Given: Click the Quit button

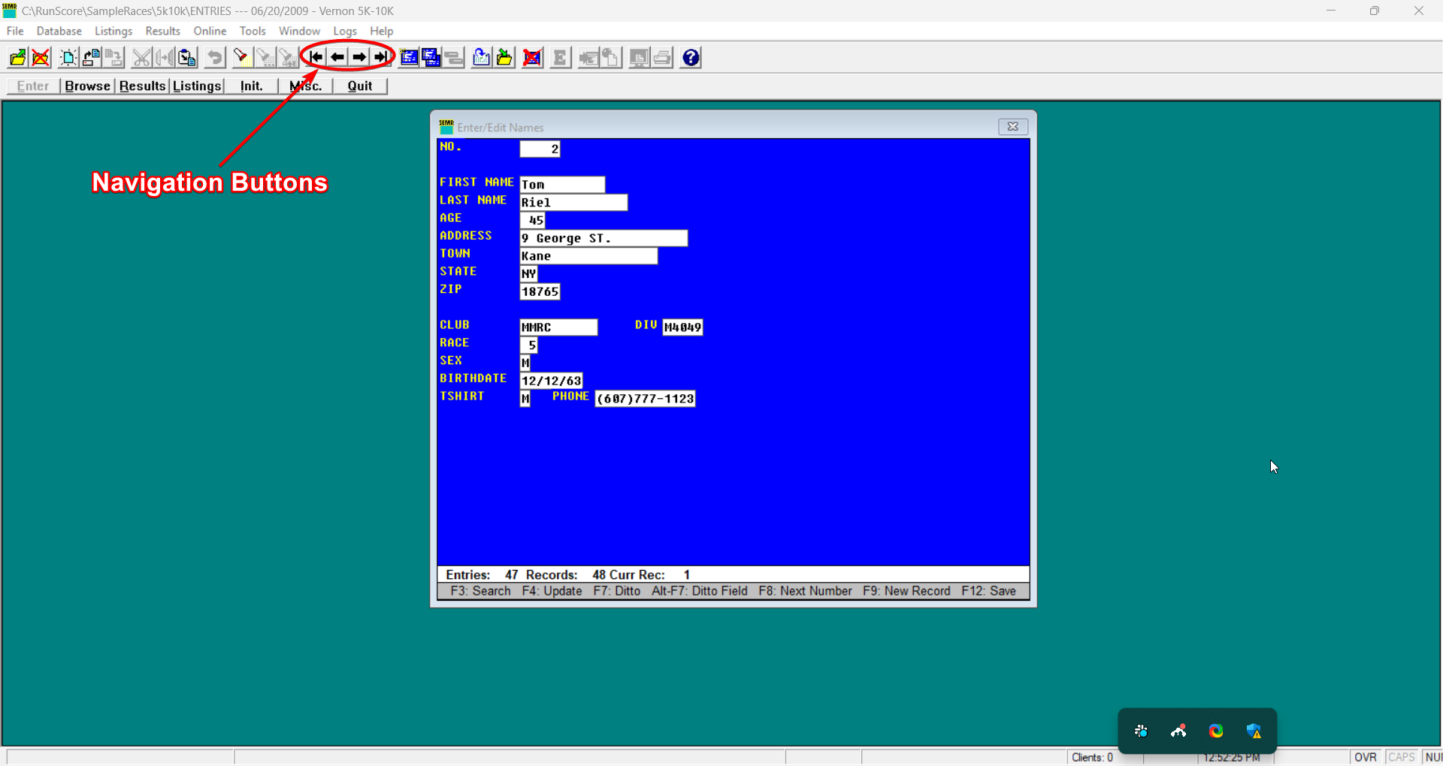Looking at the screenshot, I should (360, 86).
